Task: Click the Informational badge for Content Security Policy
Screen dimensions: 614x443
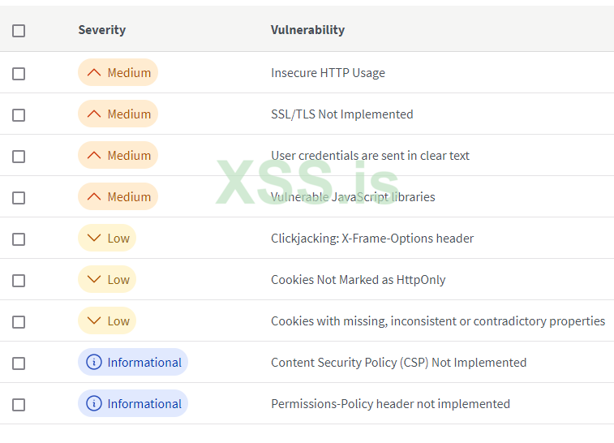Action: point(133,363)
